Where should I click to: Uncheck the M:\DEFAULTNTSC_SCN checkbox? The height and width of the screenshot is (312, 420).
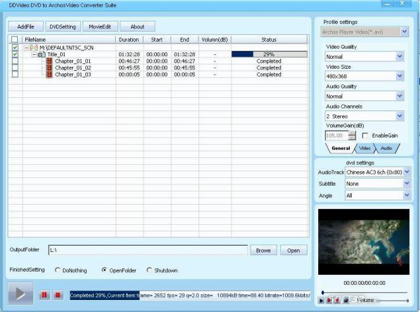coord(15,47)
